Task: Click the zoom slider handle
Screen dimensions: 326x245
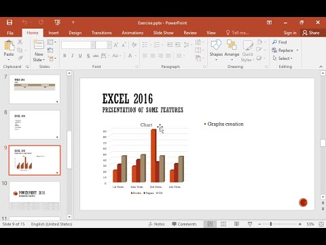Action: (x=271, y=224)
